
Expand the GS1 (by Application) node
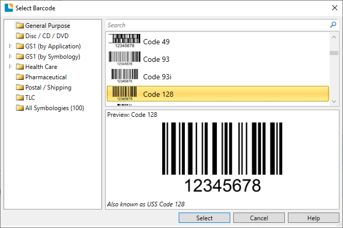coord(11,46)
